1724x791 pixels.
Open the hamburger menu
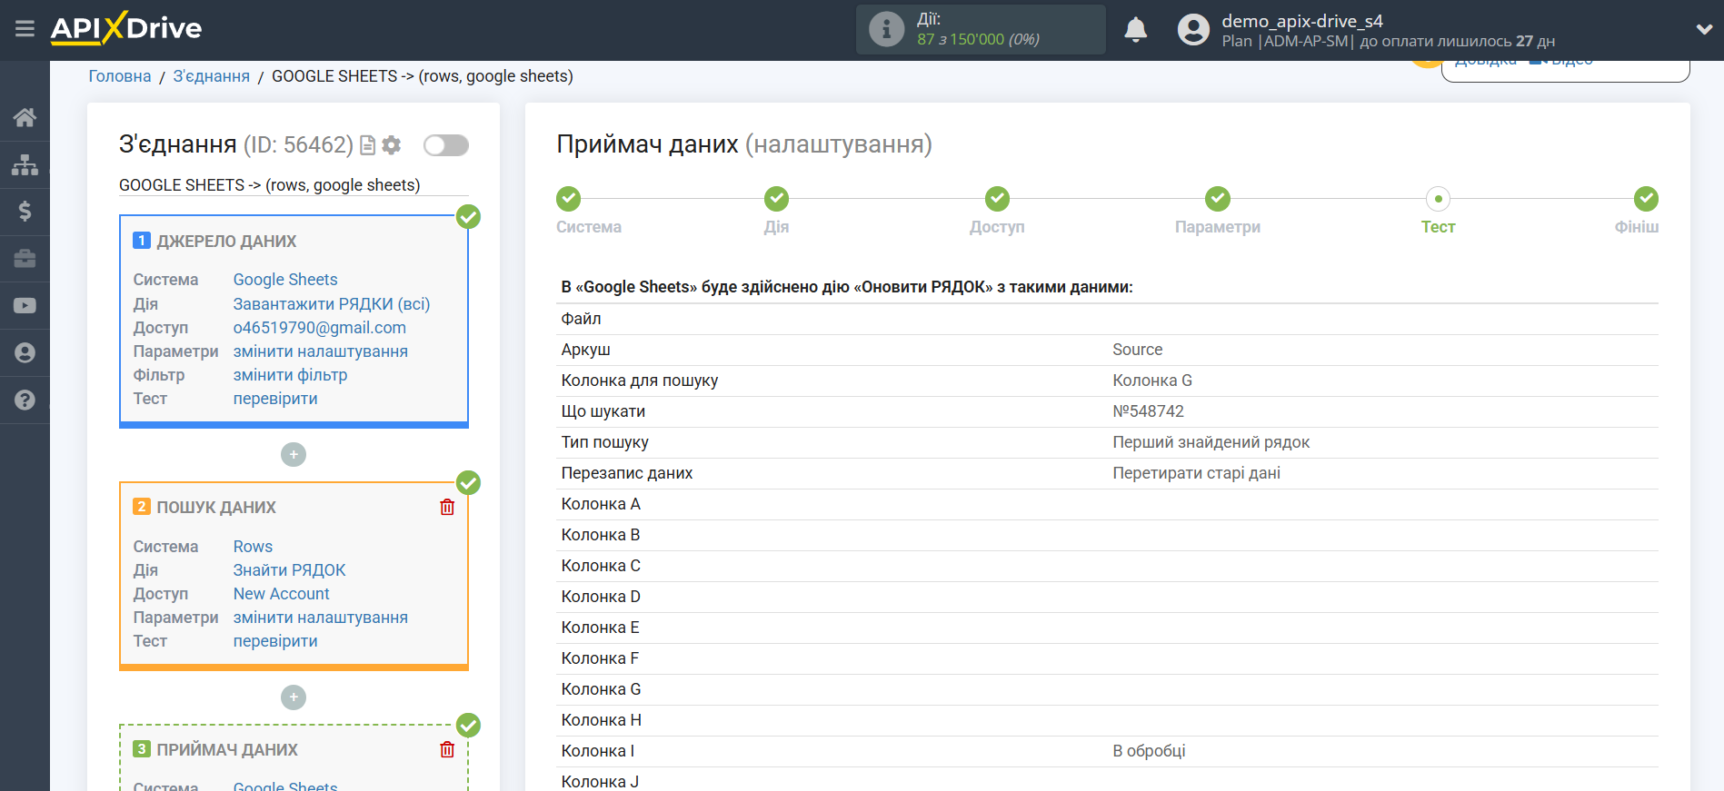click(25, 29)
